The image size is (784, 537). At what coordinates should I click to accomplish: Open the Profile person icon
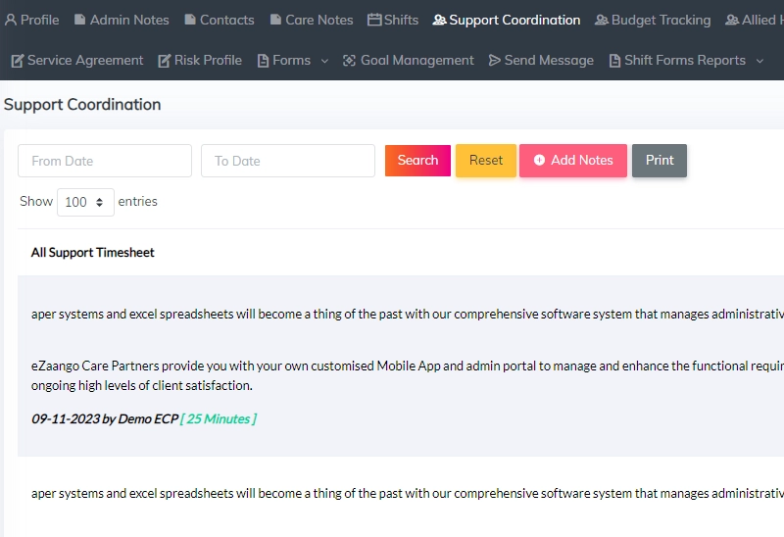(11, 20)
